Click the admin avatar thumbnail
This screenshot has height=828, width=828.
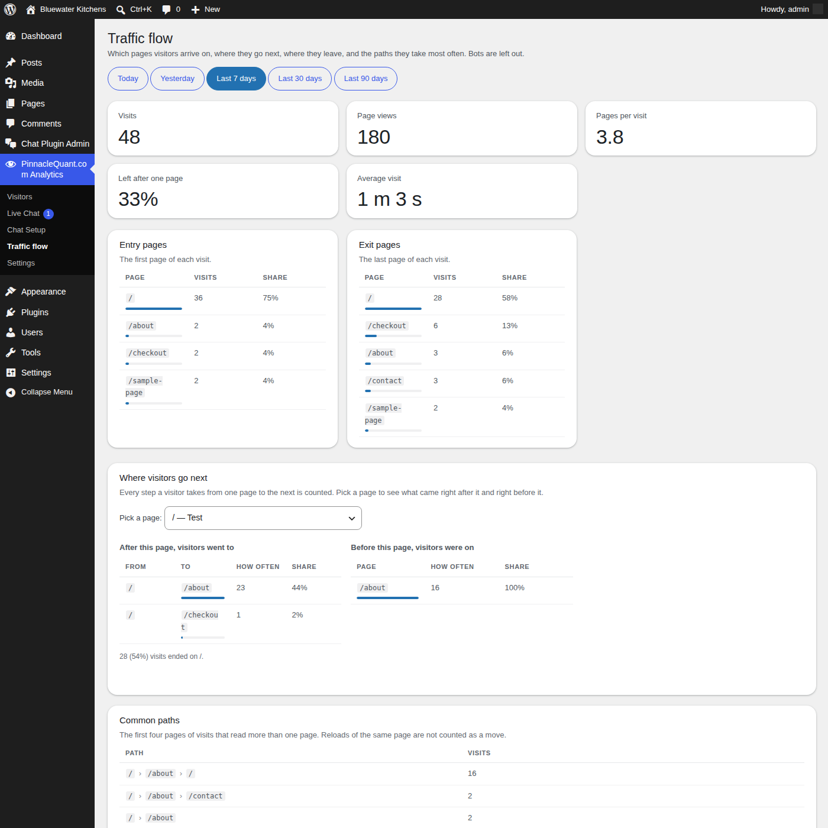818,9
